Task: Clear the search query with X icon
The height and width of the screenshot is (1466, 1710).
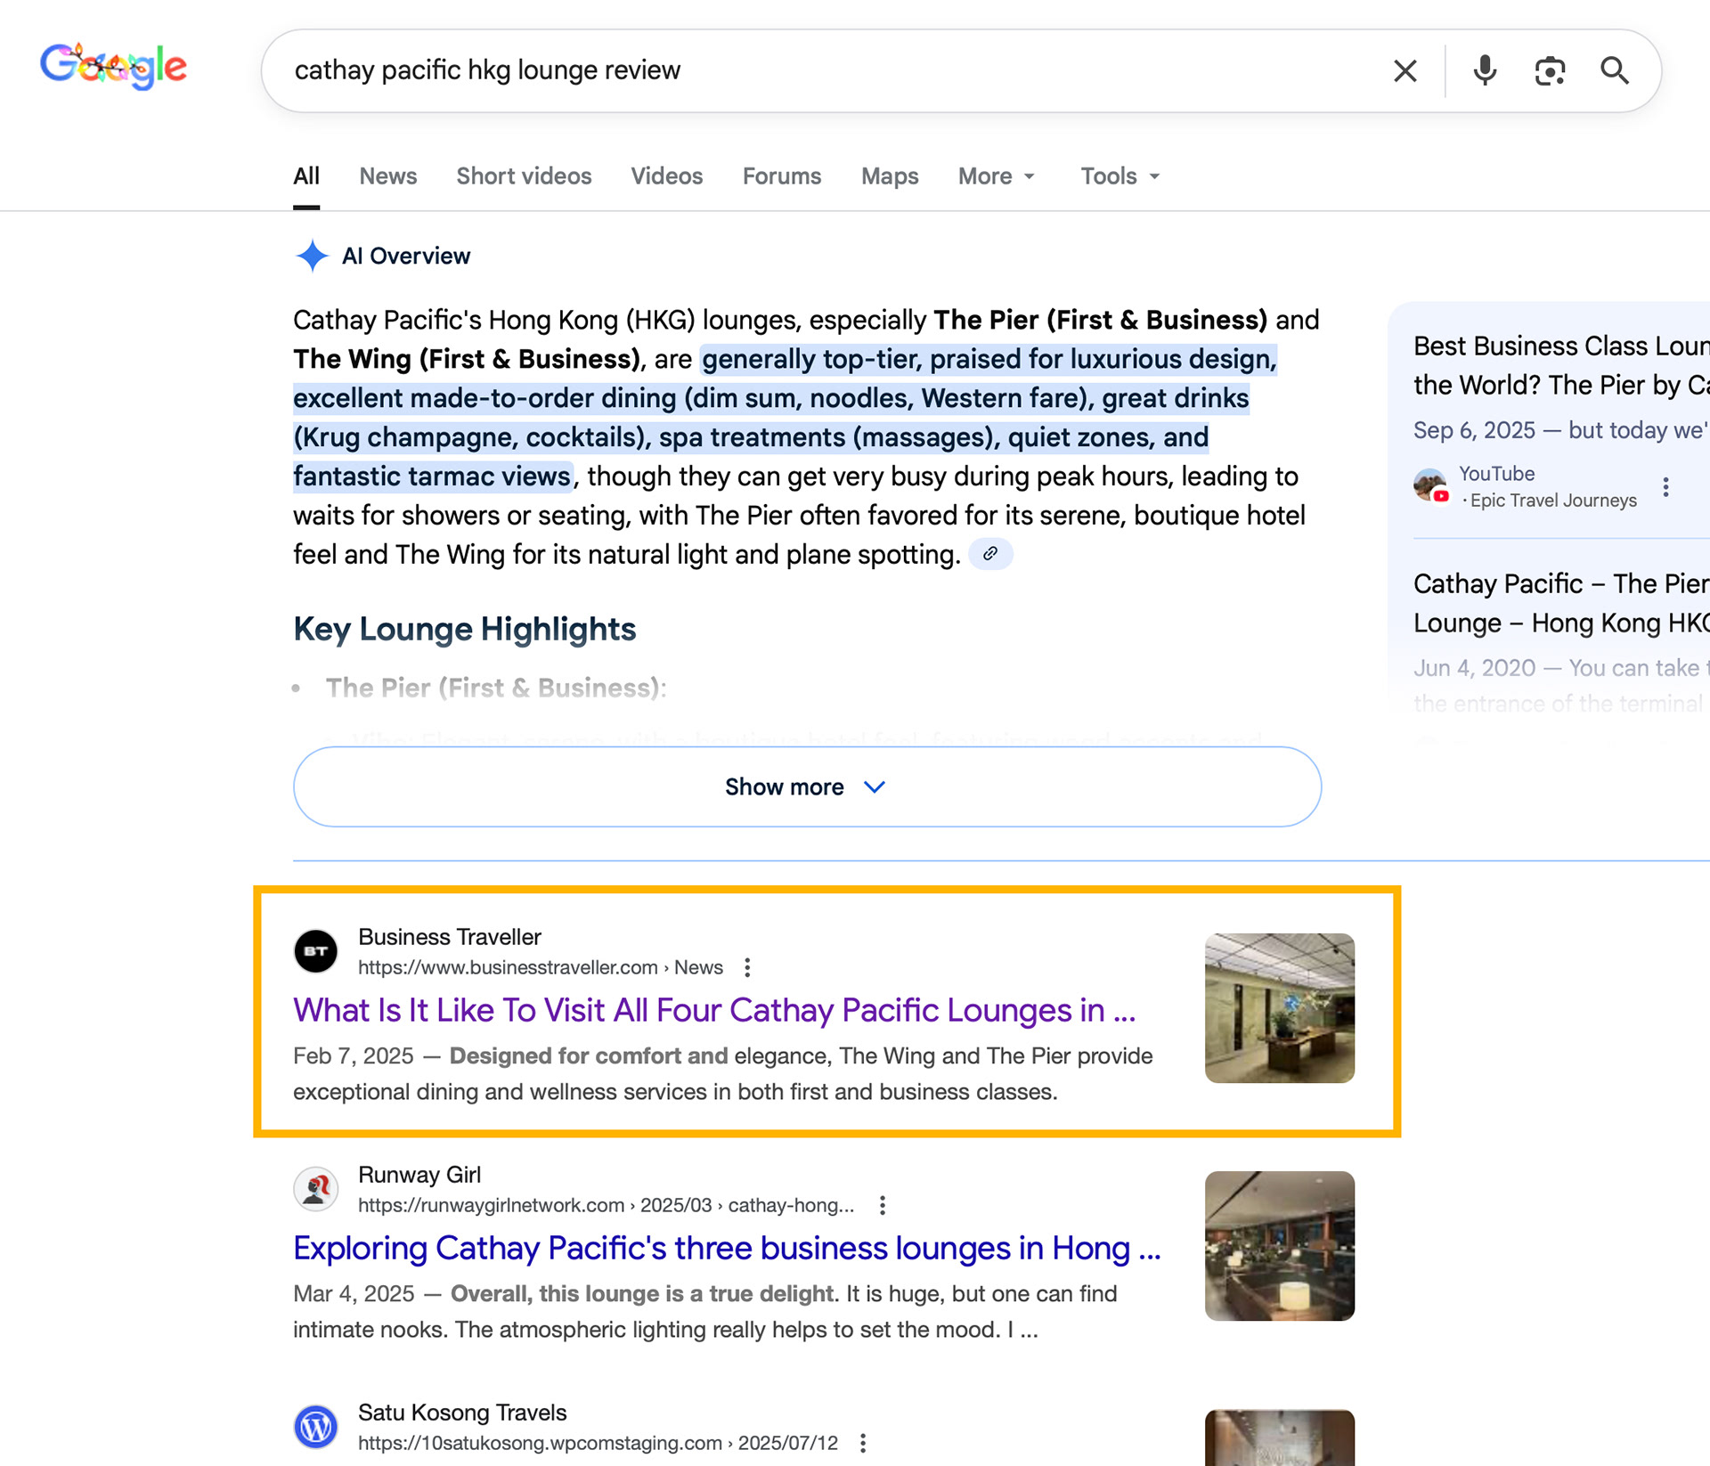Action: pyautogui.click(x=1405, y=70)
